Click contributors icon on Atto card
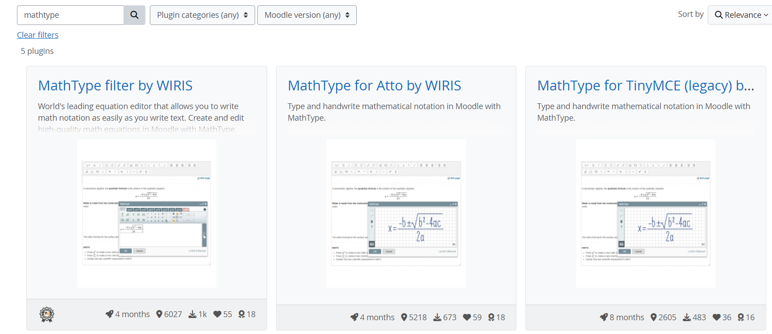The height and width of the screenshot is (334, 772). pyautogui.click(x=491, y=317)
